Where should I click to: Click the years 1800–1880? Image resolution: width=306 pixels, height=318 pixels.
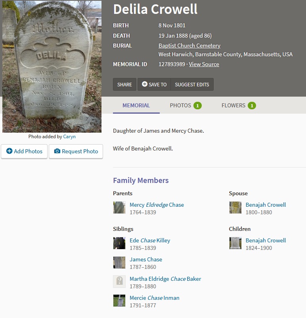coord(259,212)
